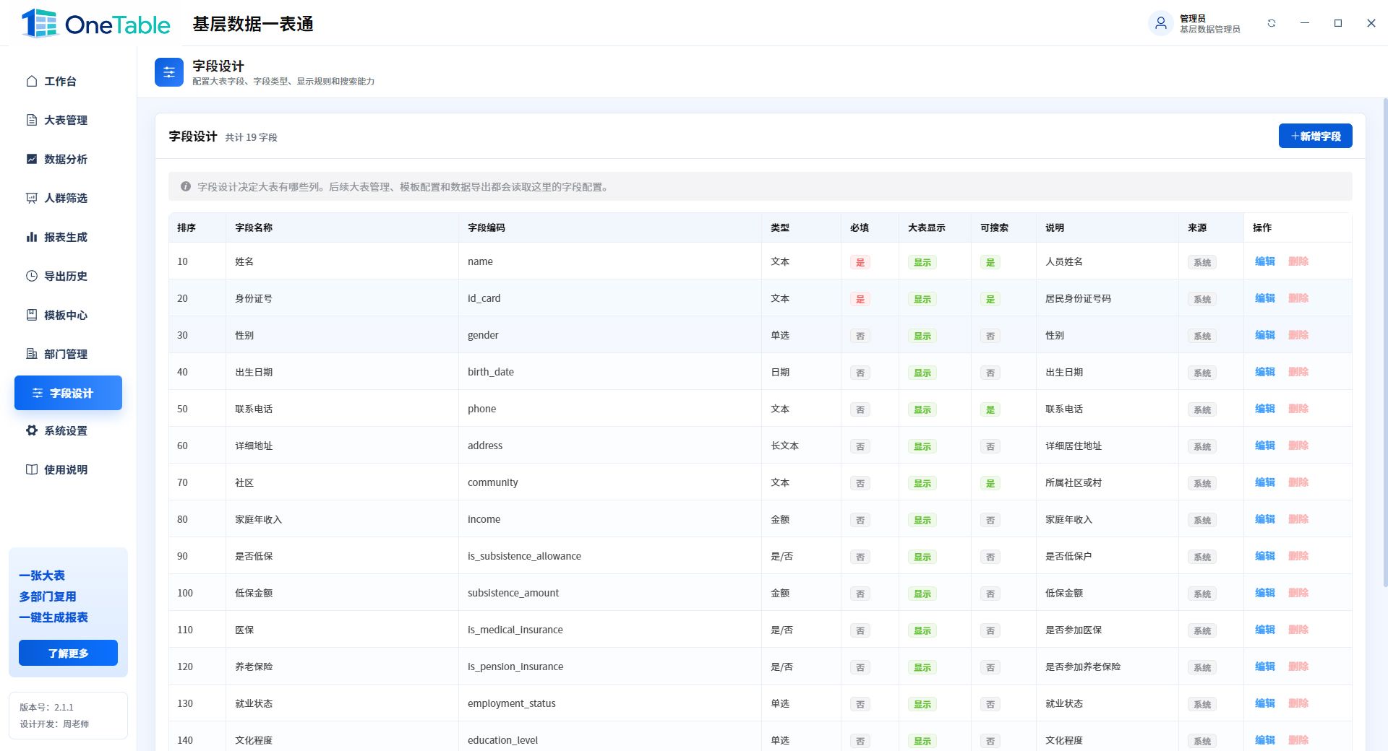
Task: Edit the 身份证号 field
Action: coord(1265,298)
